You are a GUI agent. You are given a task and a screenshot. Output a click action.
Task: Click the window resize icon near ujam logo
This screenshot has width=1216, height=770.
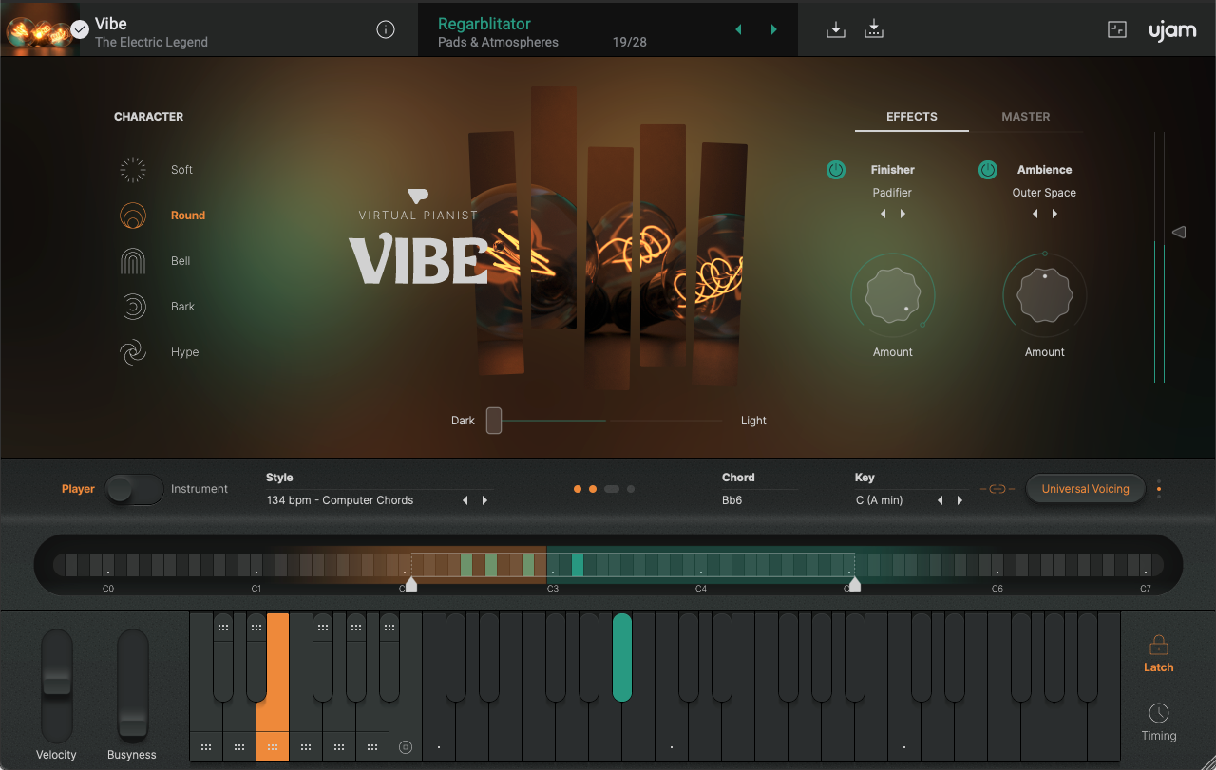(x=1117, y=29)
